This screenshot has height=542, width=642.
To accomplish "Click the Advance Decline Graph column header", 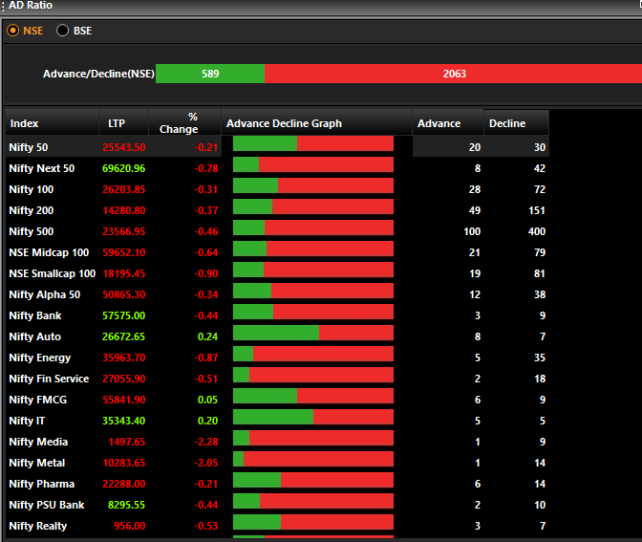I will coord(316,122).
